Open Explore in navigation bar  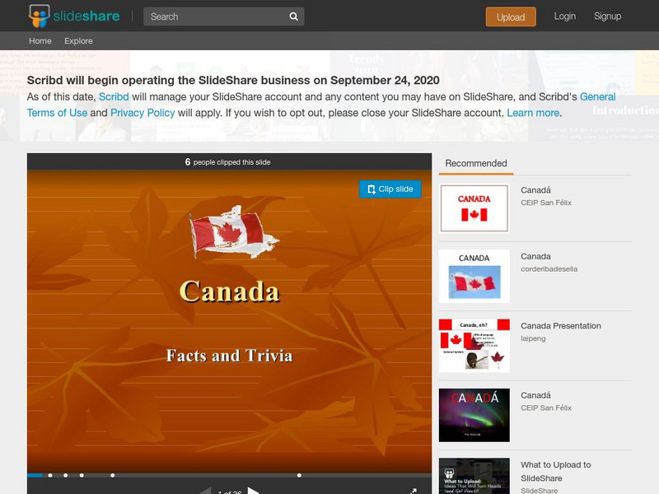pos(78,40)
